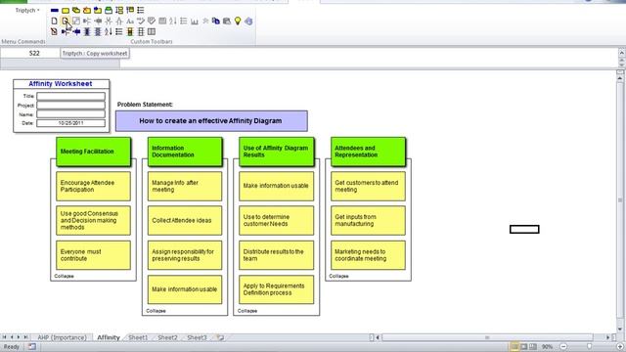Click the Project input field

(71, 106)
